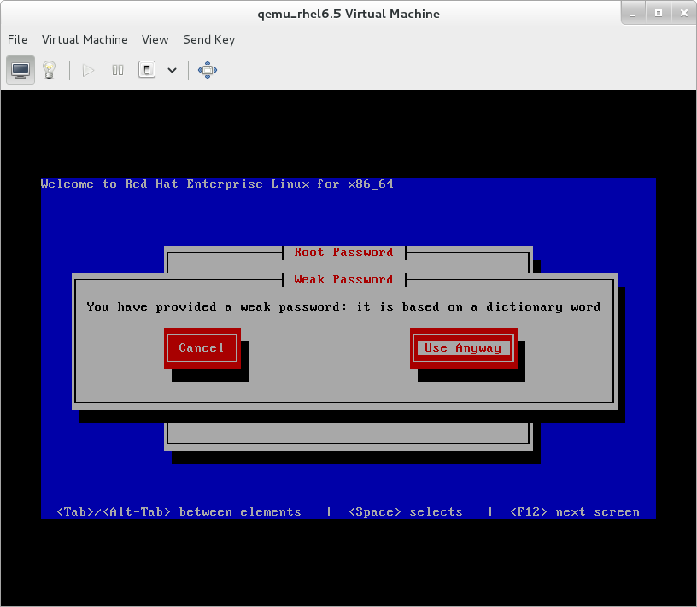697x607 pixels.
Task: Open the File menu
Action: [18, 39]
